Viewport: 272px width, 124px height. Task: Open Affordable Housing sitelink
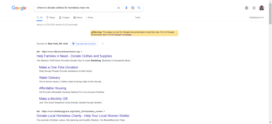(x=53, y=88)
